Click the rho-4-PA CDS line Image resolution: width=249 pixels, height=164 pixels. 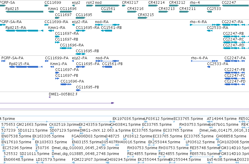click(205, 61)
